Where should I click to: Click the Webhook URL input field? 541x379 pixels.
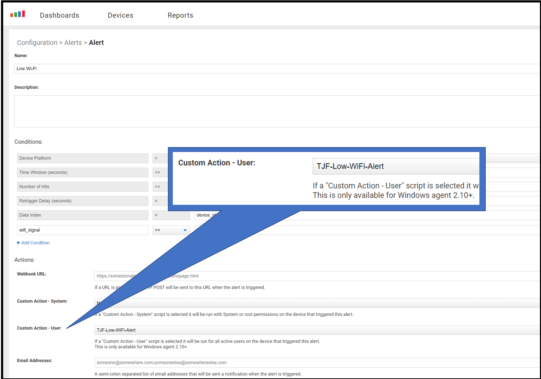(317, 276)
